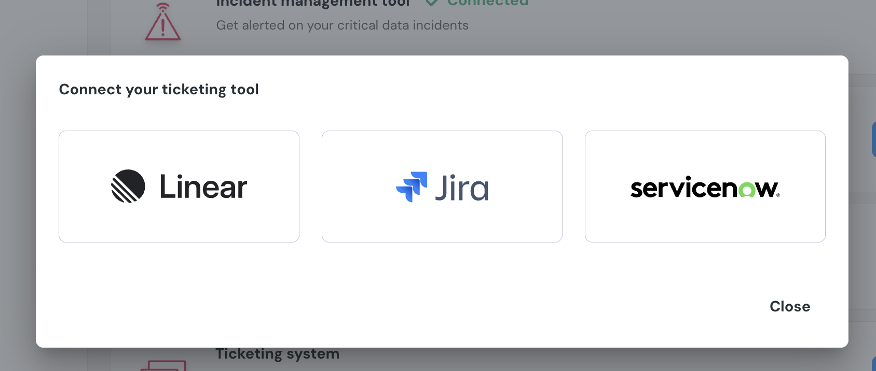Click the 'Connect your ticketing tool' heading

tap(159, 90)
